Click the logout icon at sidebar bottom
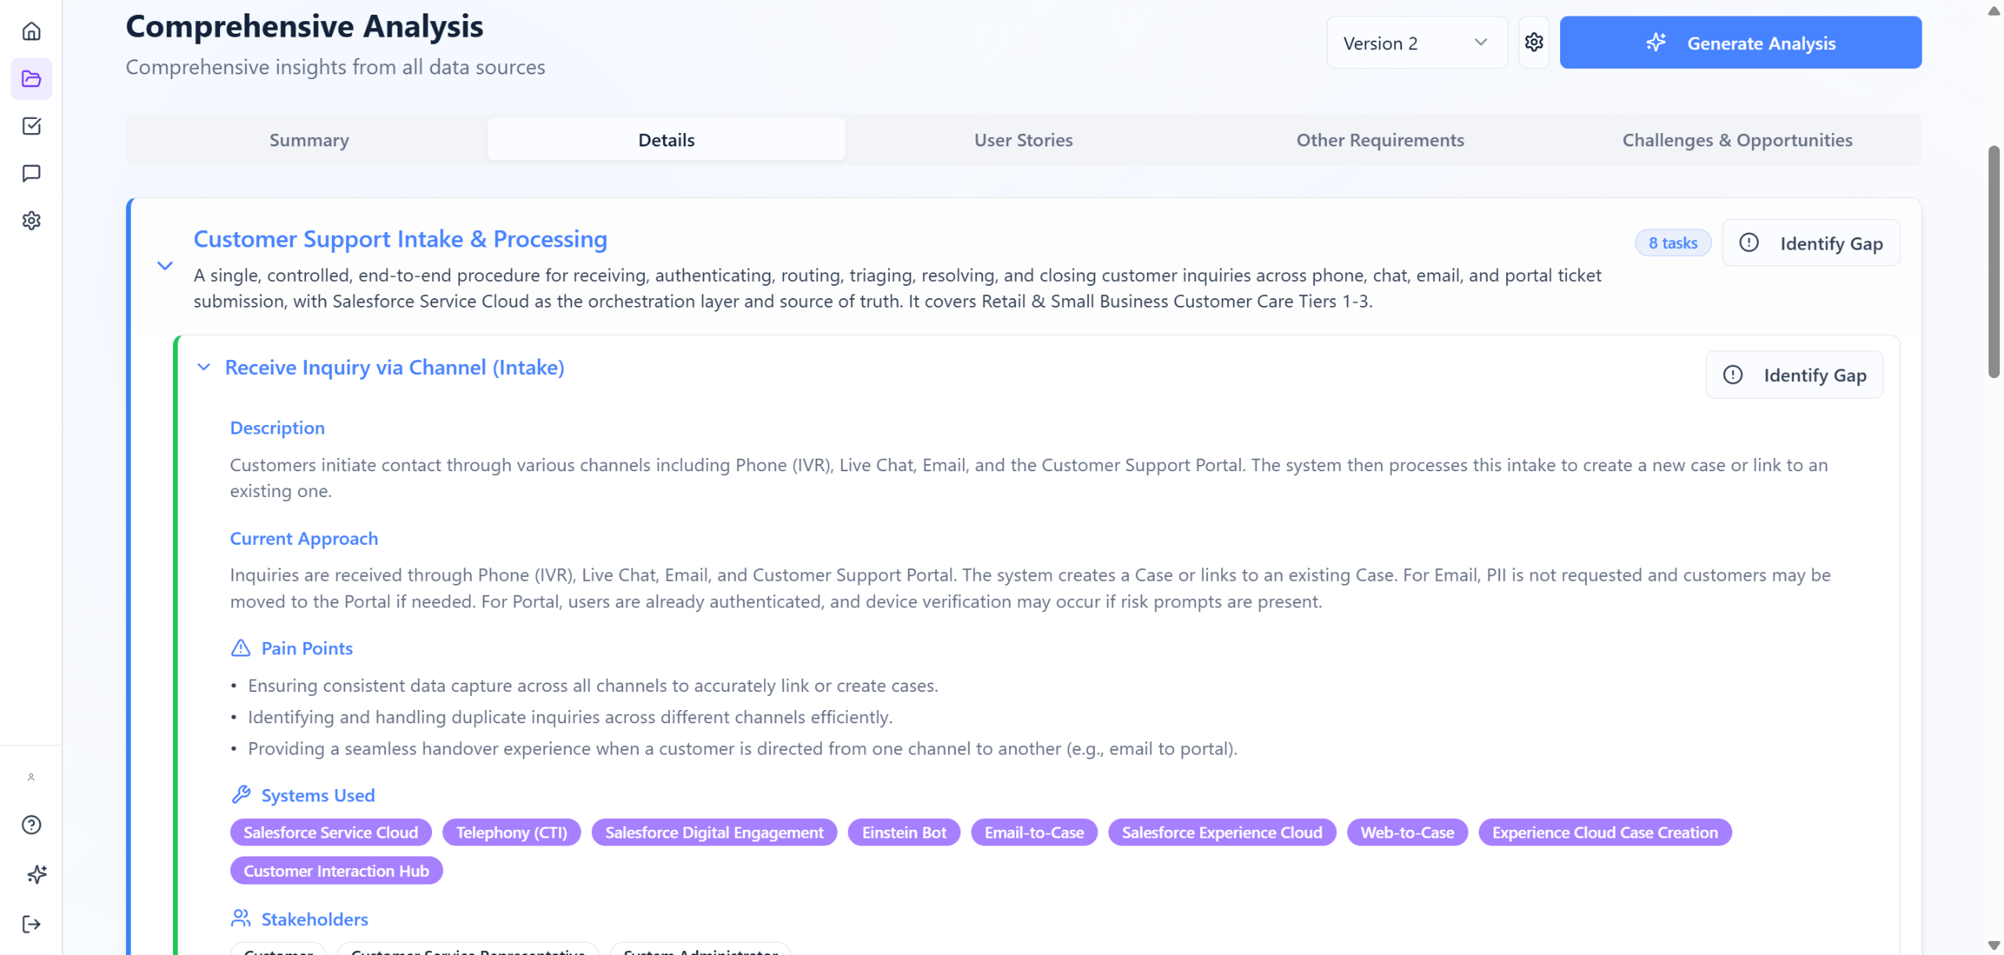Screen dimensions: 2004x955 31,924
